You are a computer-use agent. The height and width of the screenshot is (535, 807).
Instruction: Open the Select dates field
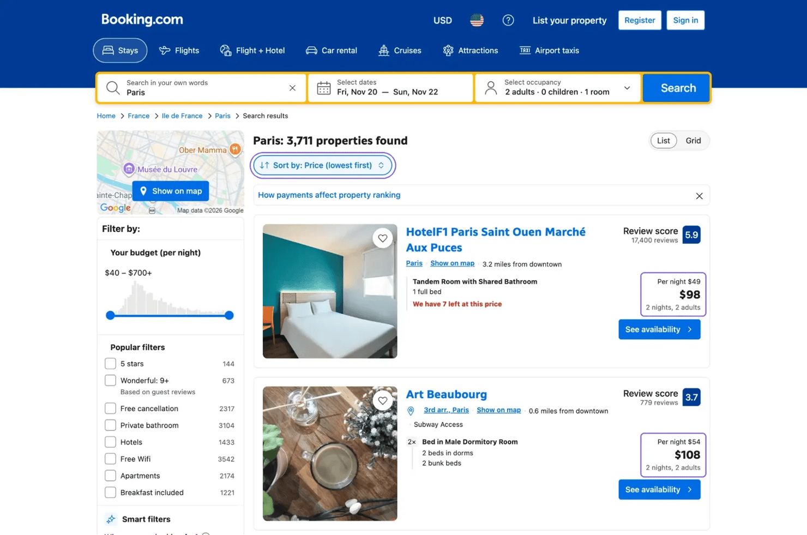tap(390, 88)
